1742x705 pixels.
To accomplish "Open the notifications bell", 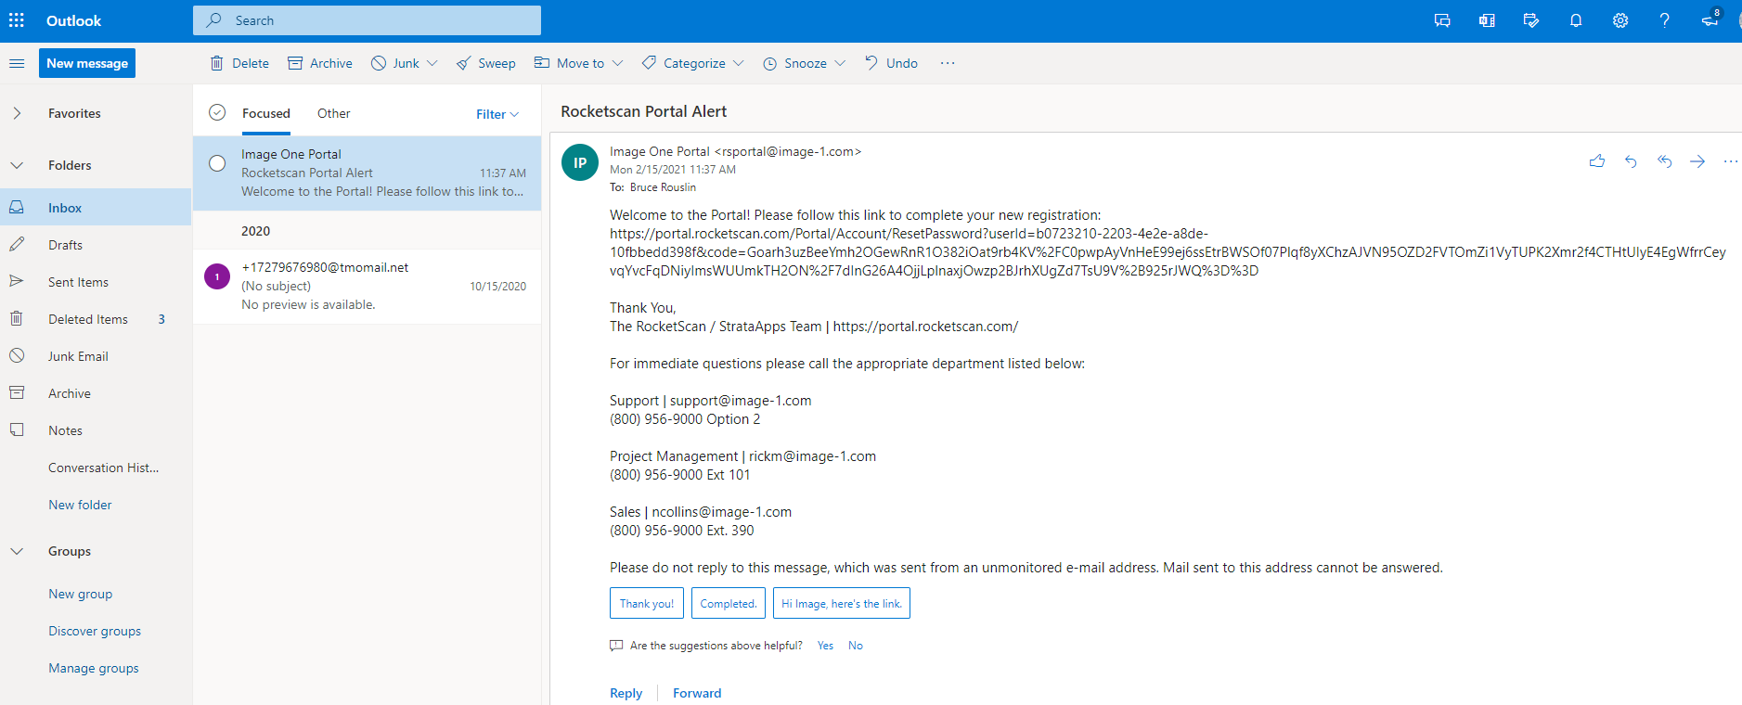I will click(x=1576, y=20).
